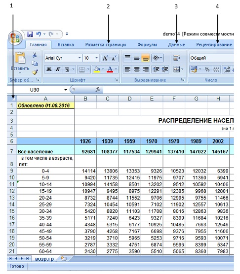The height and width of the screenshot is (274, 240).
Task: Toggle bold formatting with Ж button
Action: click(49, 69)
